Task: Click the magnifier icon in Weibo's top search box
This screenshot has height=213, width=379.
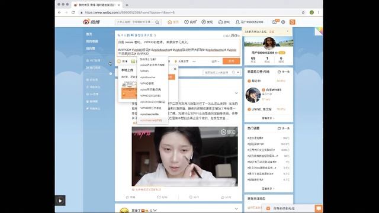Action: click(157, 22)
